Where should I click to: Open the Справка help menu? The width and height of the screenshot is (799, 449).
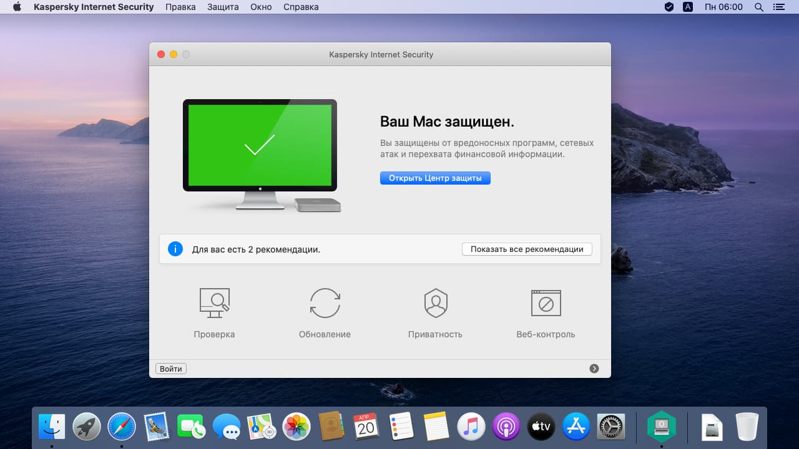click(300, 7)
